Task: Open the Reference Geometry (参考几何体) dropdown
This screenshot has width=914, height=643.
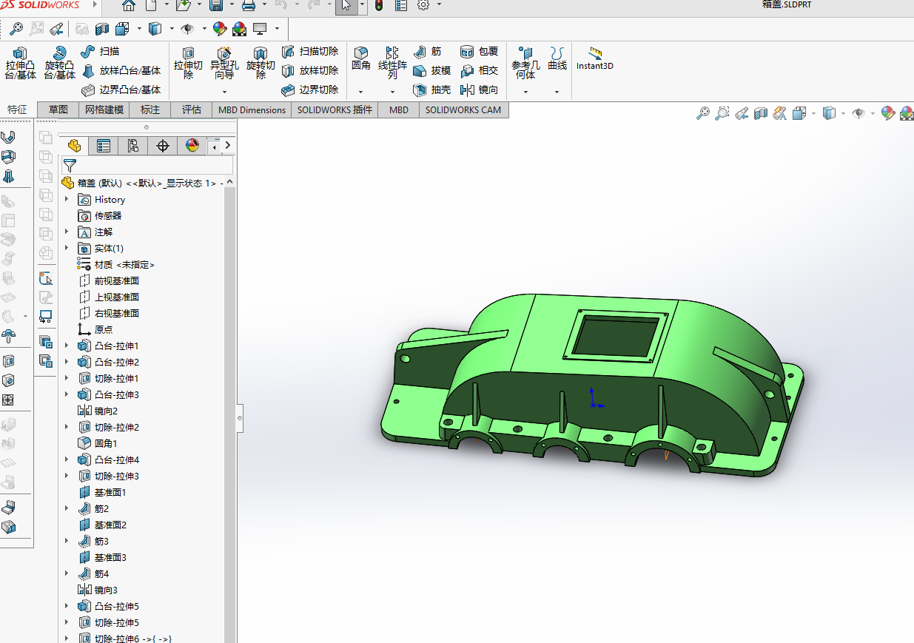Action: (x=525, y=92)
